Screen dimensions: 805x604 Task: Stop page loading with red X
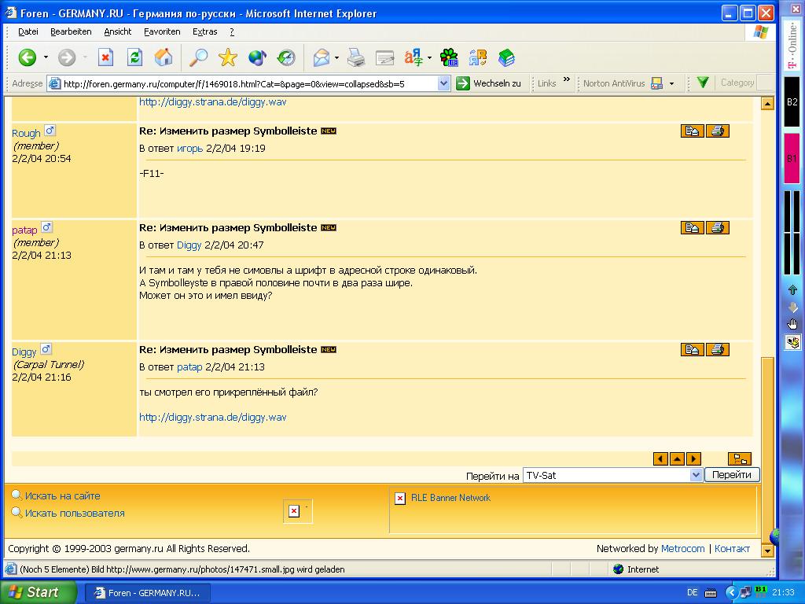(x=105, y=57)
